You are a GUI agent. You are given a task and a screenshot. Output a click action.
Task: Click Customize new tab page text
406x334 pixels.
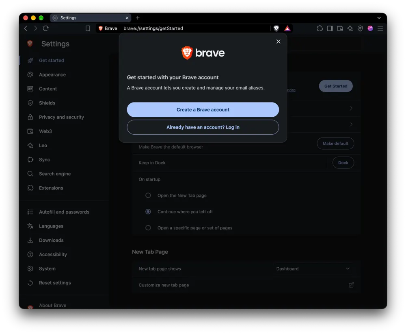click(164, 285)
